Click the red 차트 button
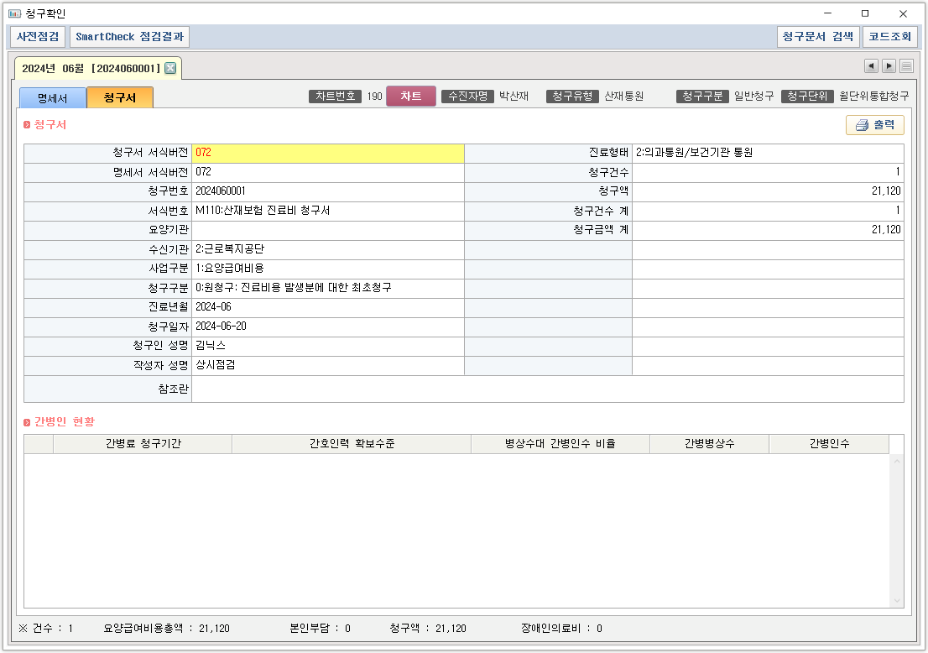Viewport: 928px width, 653px height. 411,97
